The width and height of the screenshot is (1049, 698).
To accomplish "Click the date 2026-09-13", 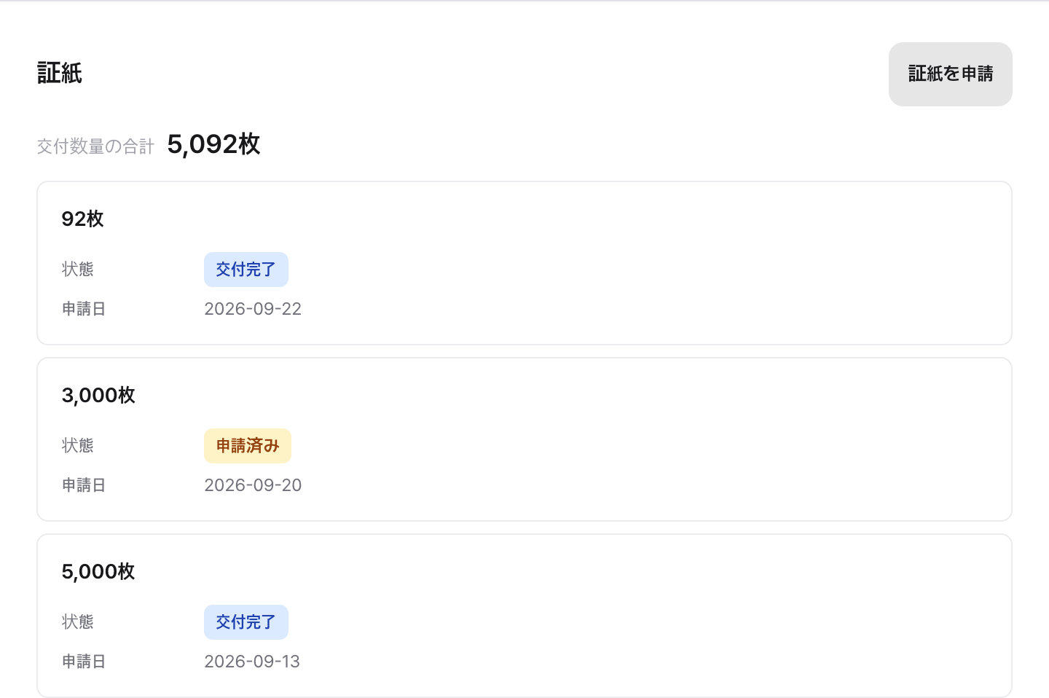I will tap(252, 662).
